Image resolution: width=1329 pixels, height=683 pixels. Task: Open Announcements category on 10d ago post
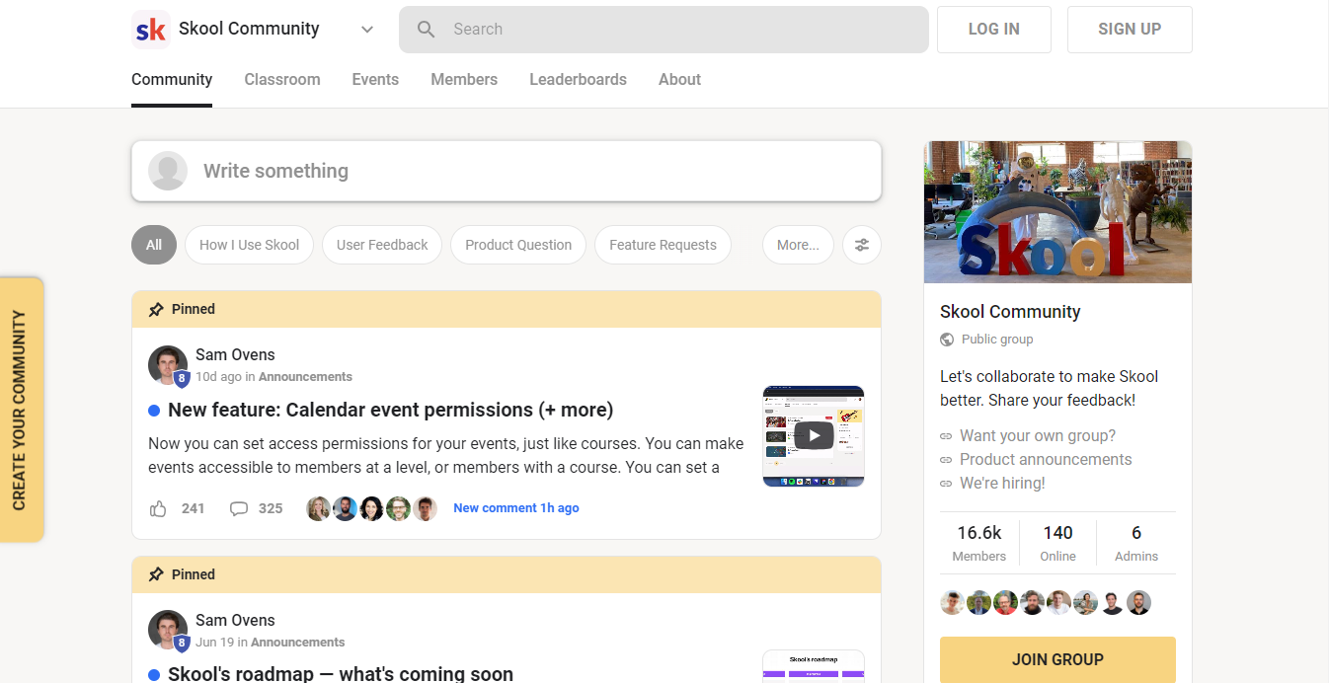point(305,377)
